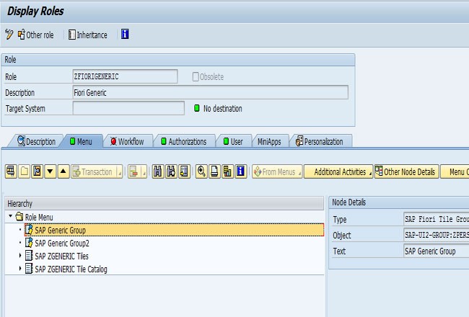The width and height of the screenshot is (469, 317).
Task: Select the print icon in menu toolbar
Action: (214, 171)
